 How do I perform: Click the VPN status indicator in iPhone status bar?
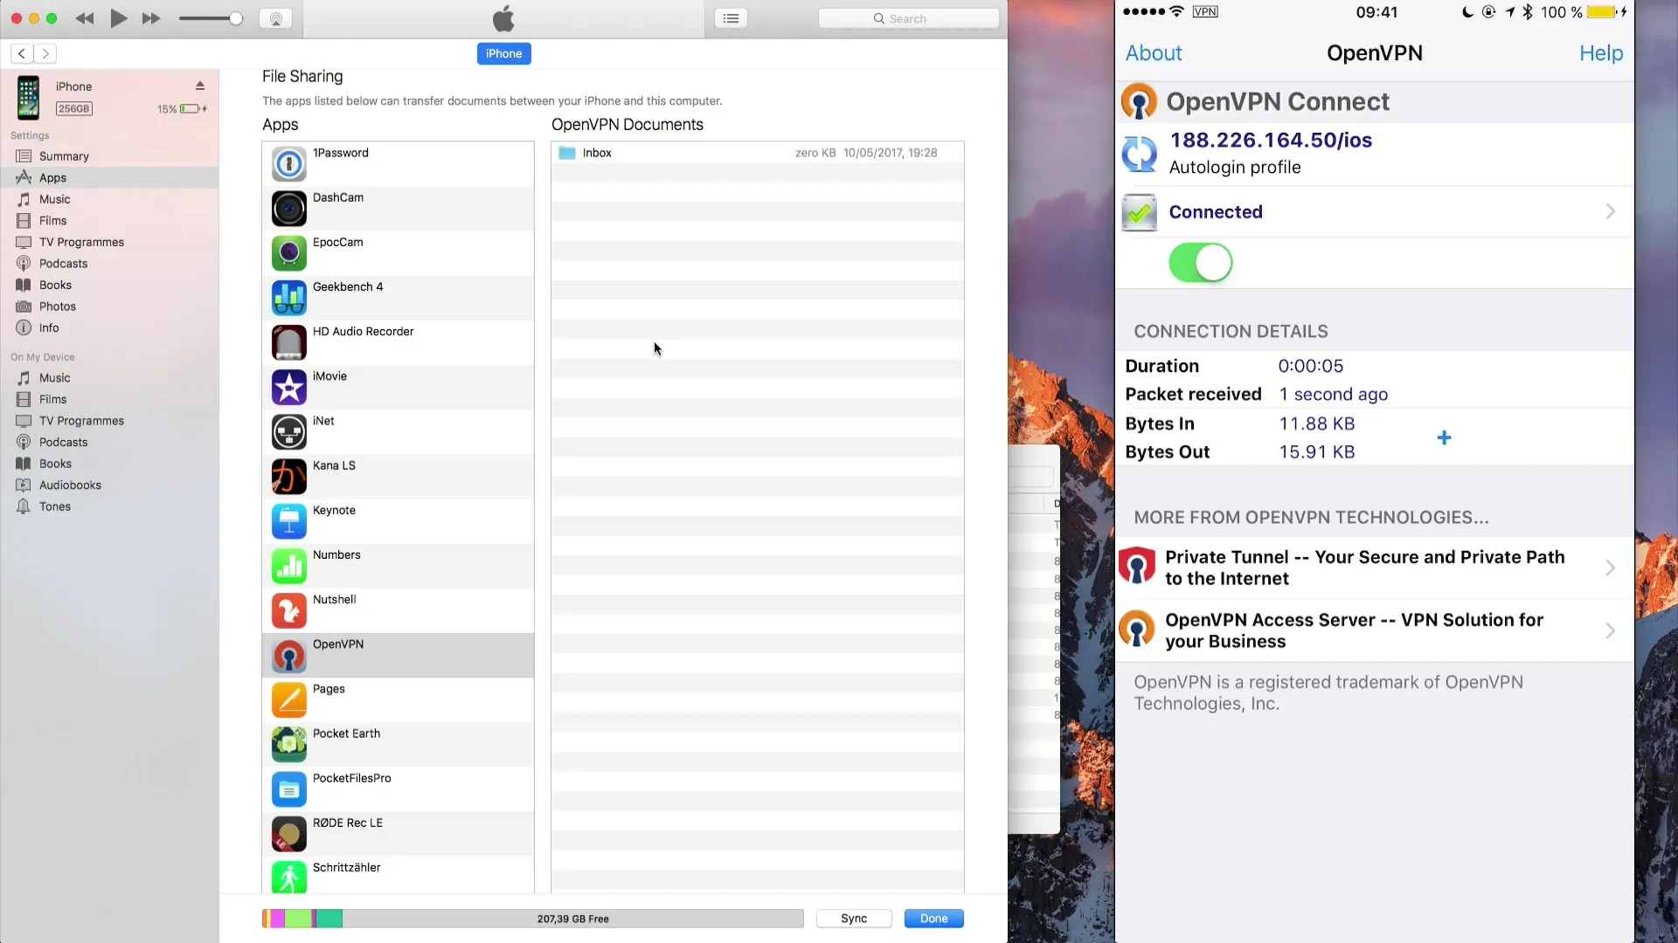(1205, 11)
